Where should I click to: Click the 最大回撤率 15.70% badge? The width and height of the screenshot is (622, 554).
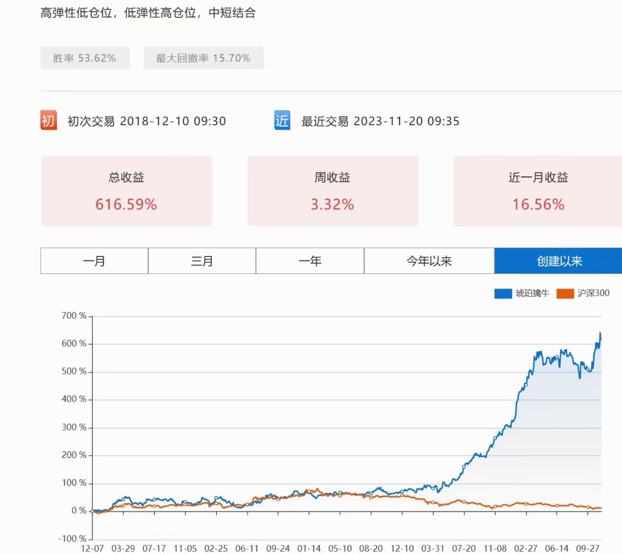tap(204, 58)
